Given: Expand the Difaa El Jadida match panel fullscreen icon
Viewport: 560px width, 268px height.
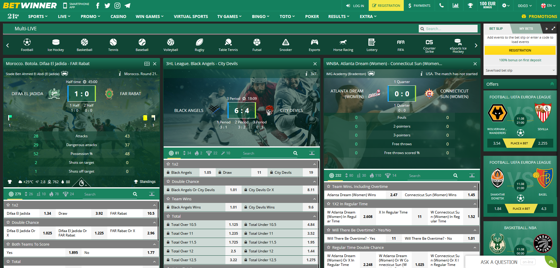Looking at the screenshot, I should click(147, 64).
